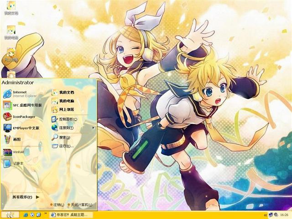The image size is (292, 219).
Task: Expand hidden Quick Launch items chevron
Action: click(x=46, y=214)
